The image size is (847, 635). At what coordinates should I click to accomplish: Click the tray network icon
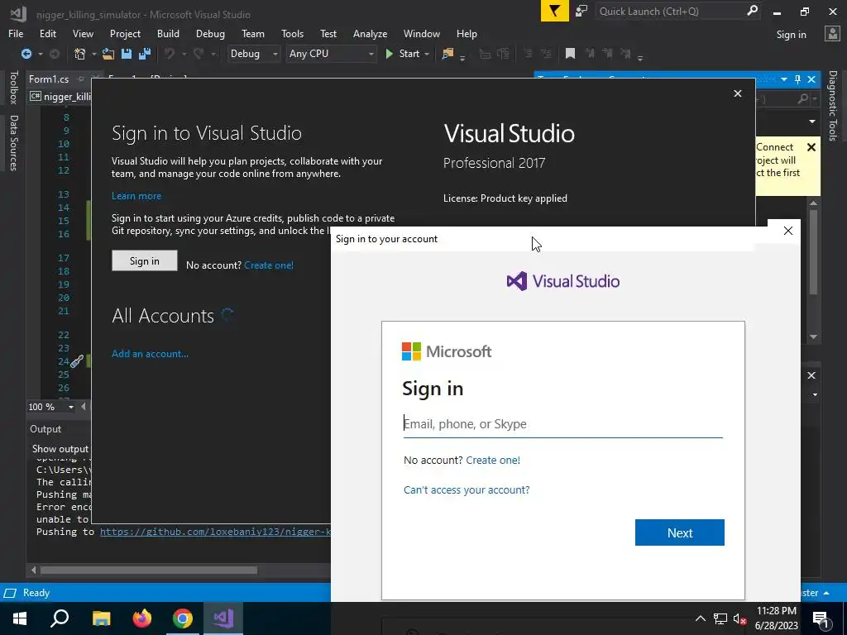[x=720, y=618]
